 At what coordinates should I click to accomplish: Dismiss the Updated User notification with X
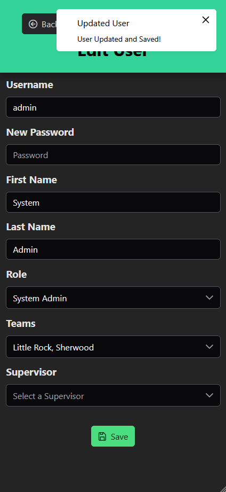(206, 20)
